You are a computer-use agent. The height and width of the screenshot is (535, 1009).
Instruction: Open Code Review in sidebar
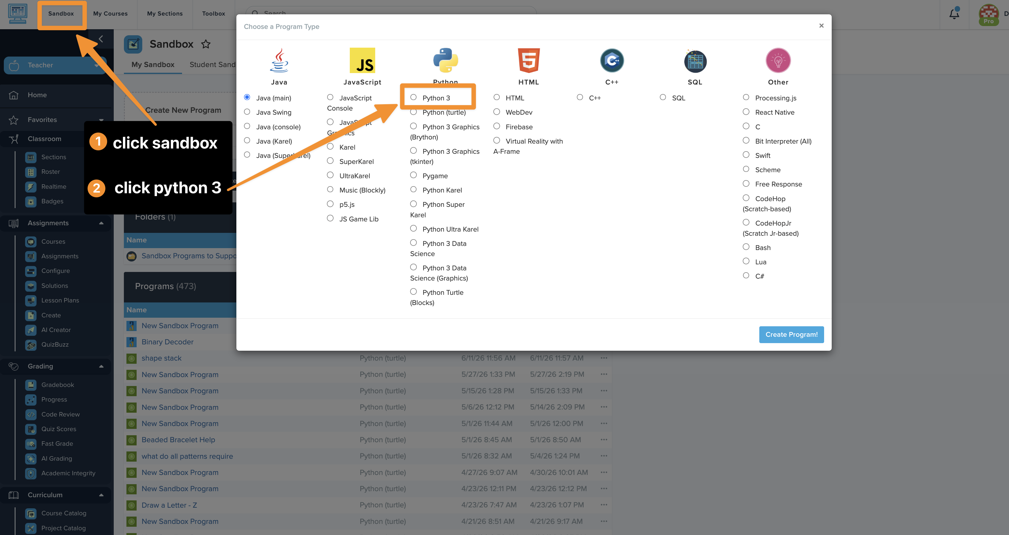pos(60,414)
